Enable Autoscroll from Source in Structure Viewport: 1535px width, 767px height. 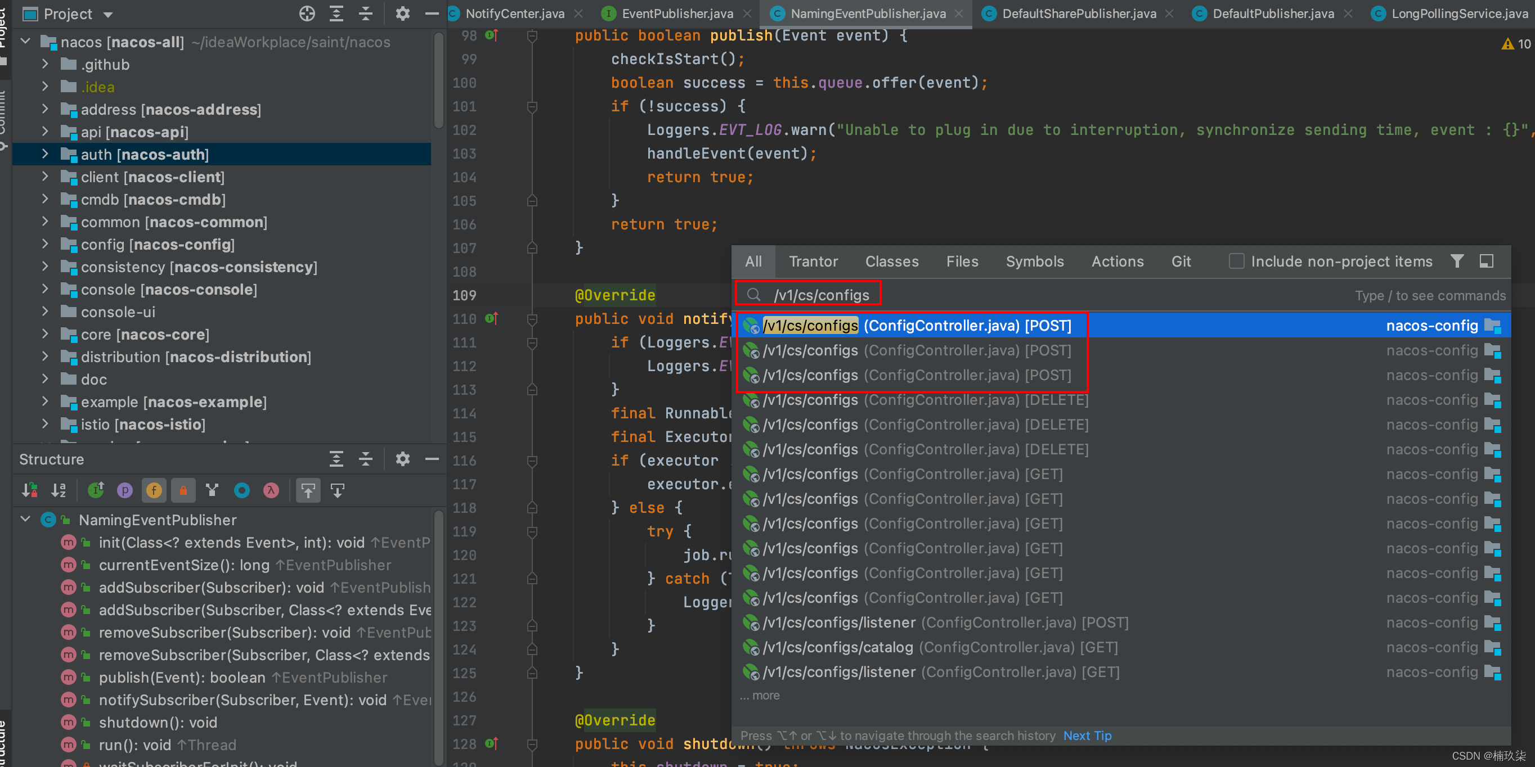click(337, 490)
